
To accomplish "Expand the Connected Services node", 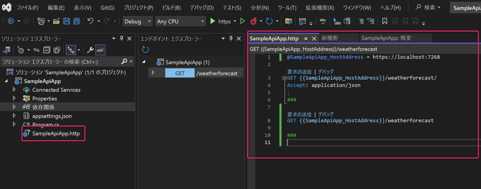I will [15, 90].
